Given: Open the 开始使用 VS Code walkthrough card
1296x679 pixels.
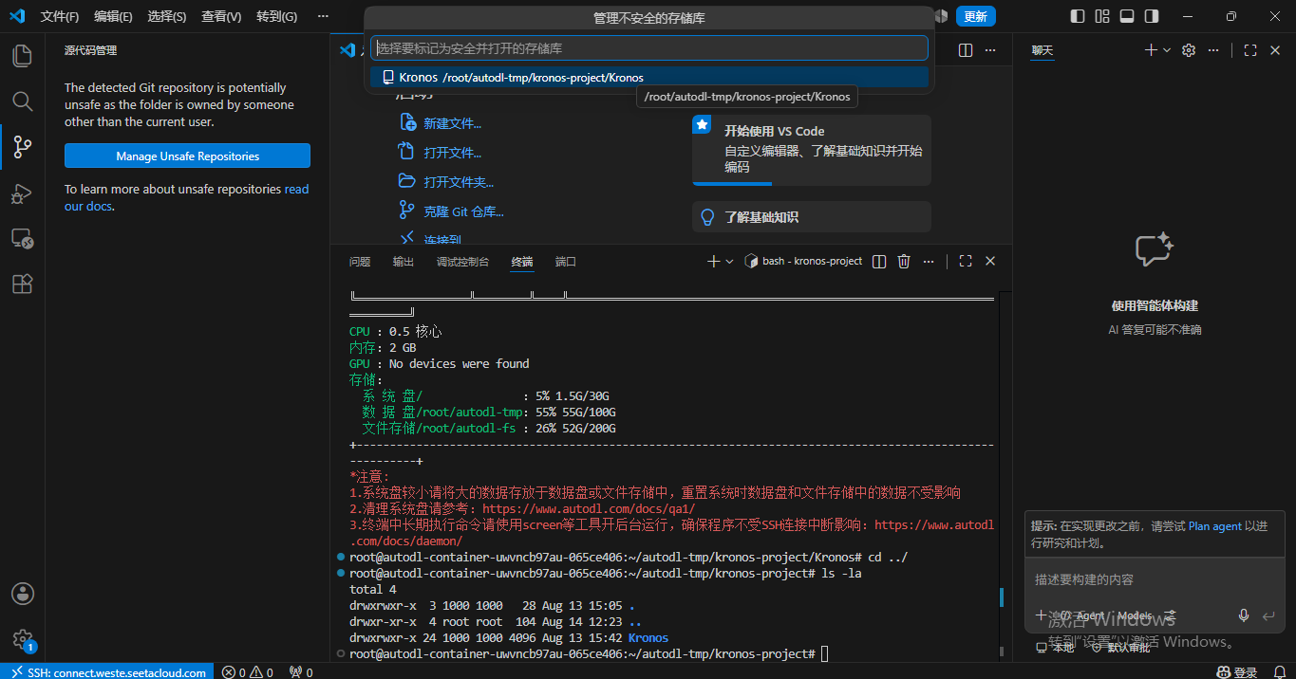Looking at the screenshot, I should pos(812,150).
